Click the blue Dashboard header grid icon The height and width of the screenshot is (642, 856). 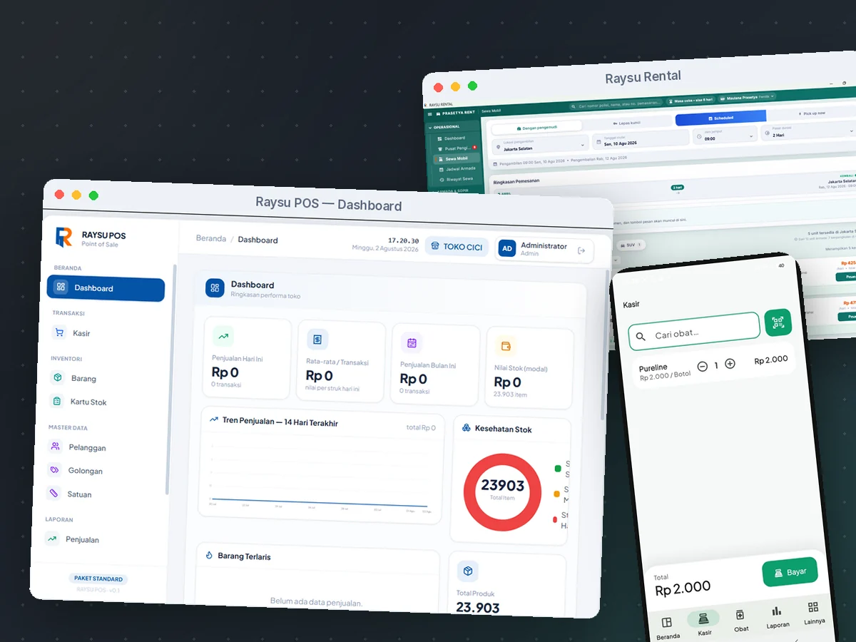215,287
